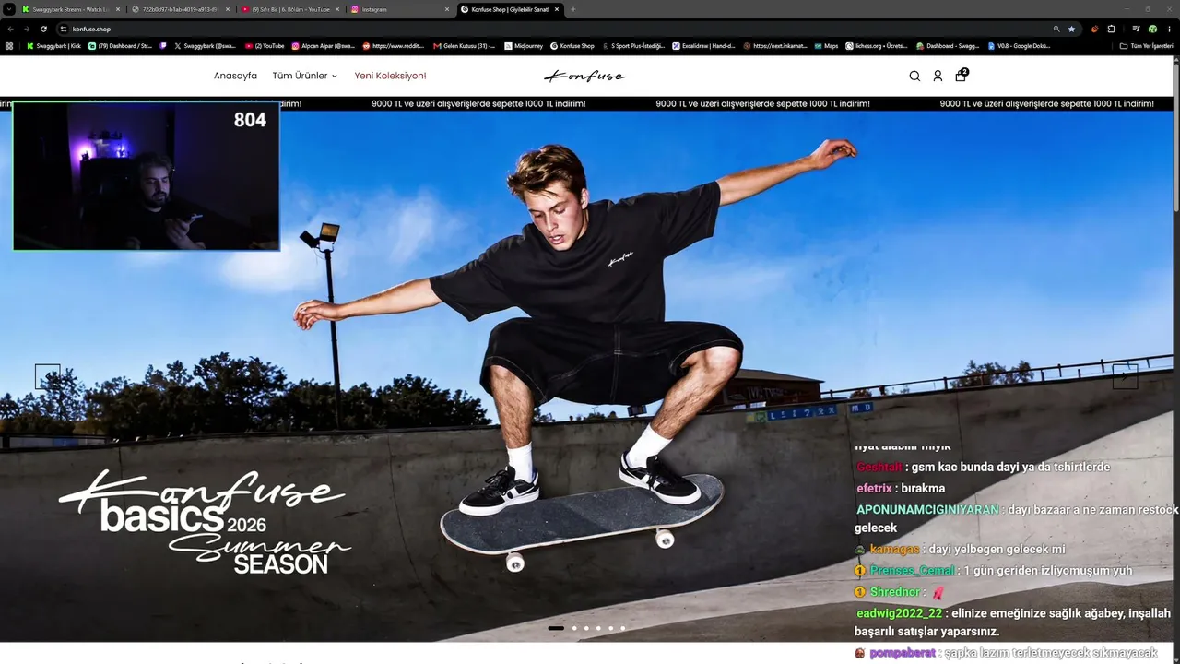Open the Yeni Koleksiyon! menu item
1180x664 pixels.
[x=390, y=76]
